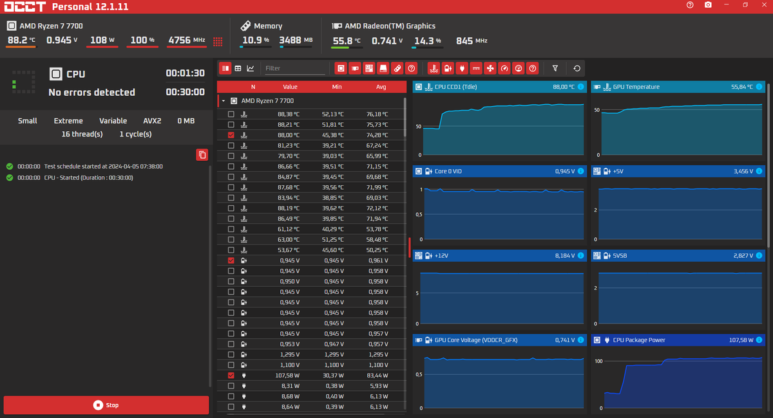Take a screenshot with the camera icon

coord(708,5)
